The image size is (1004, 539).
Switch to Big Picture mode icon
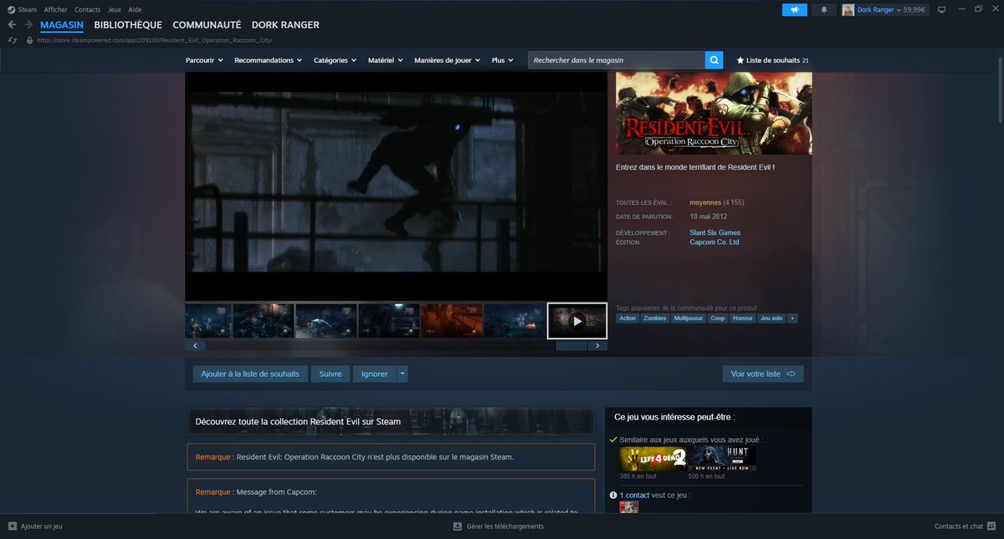click(x=941, y=9)
